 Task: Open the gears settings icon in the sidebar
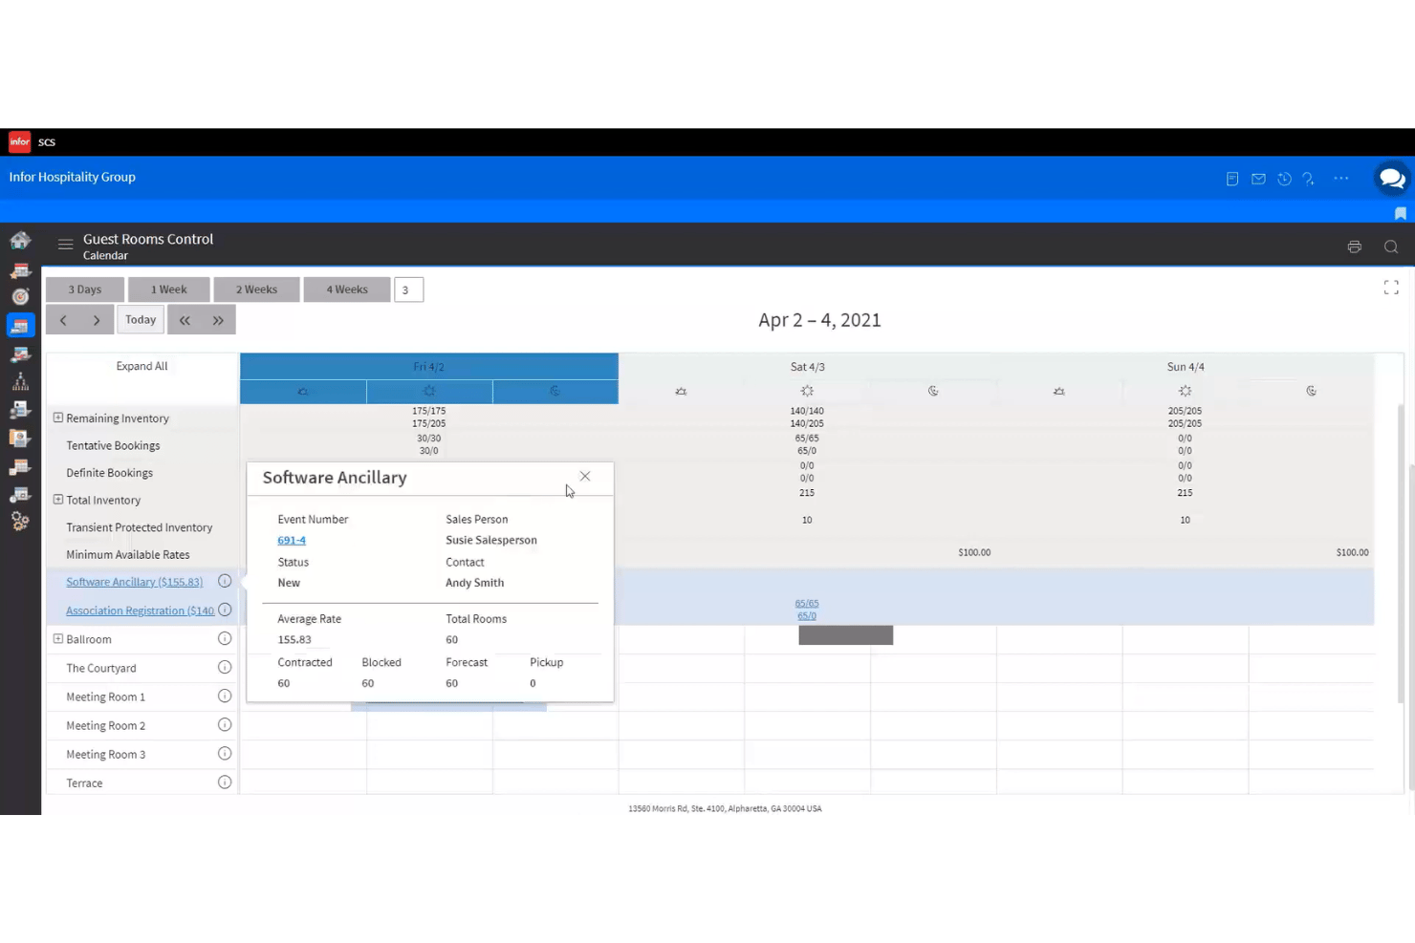click(x=20, y=522)
